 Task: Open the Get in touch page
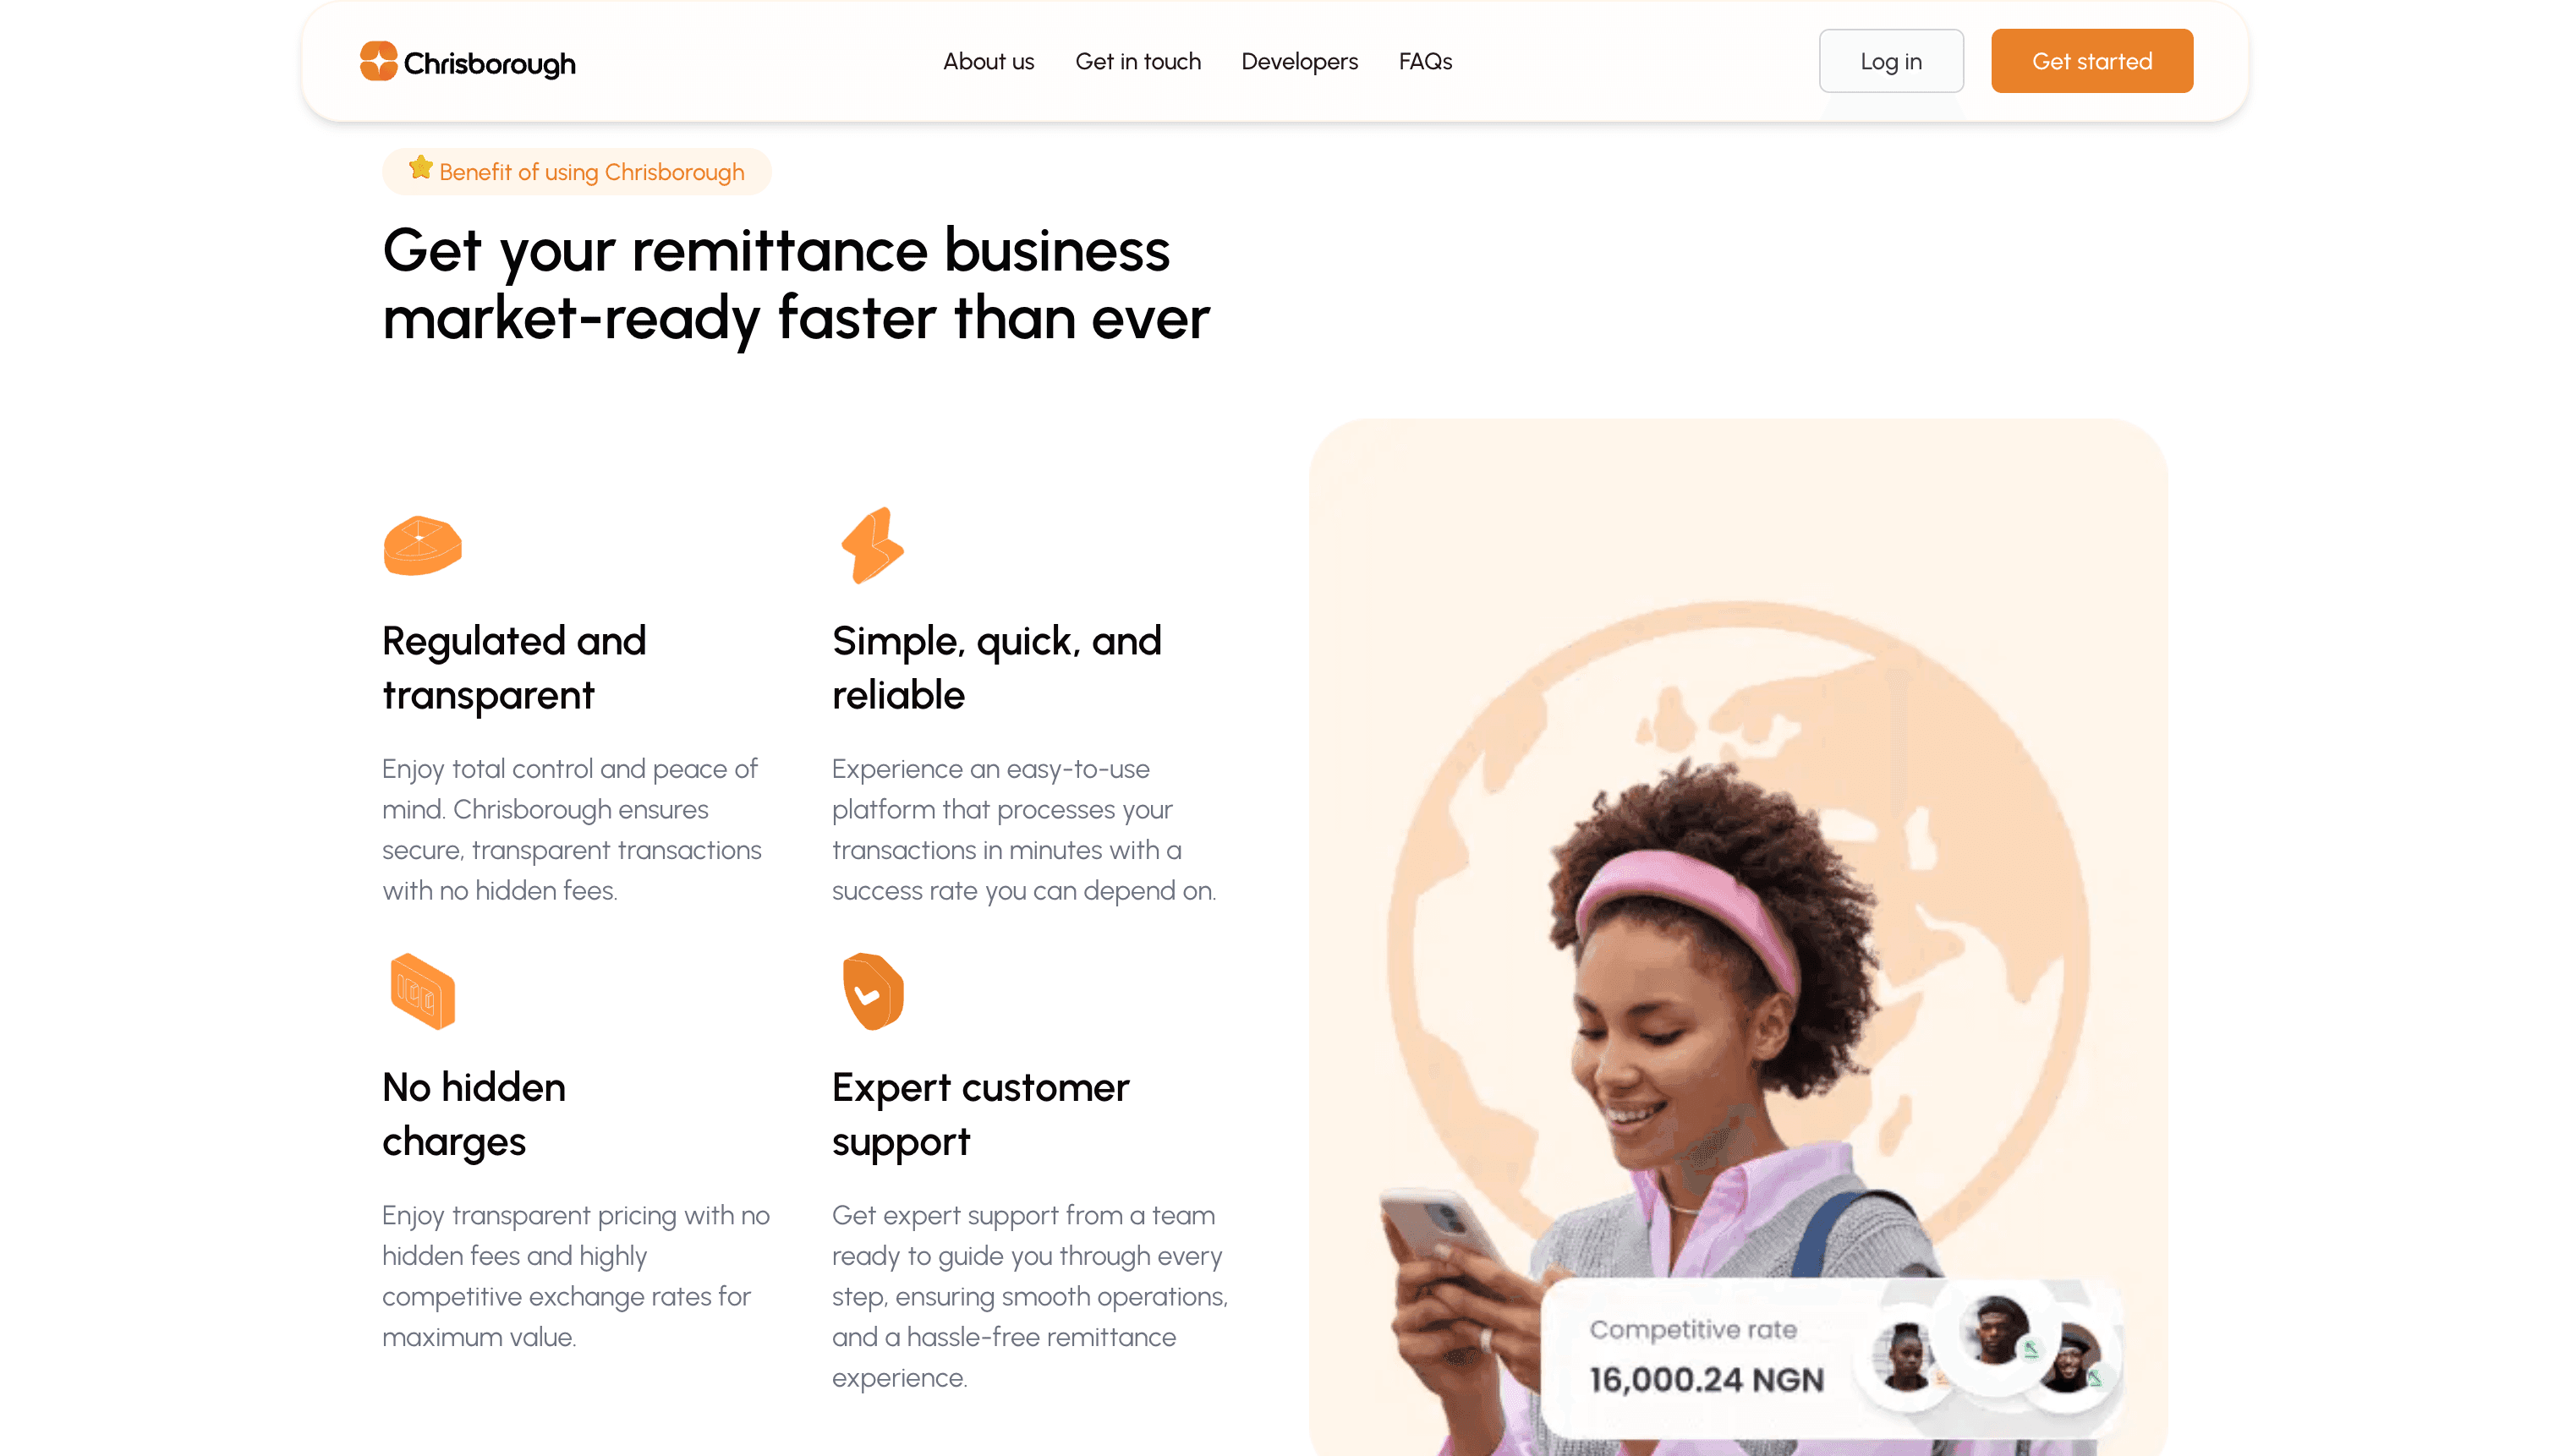(x=1138, y=61)
